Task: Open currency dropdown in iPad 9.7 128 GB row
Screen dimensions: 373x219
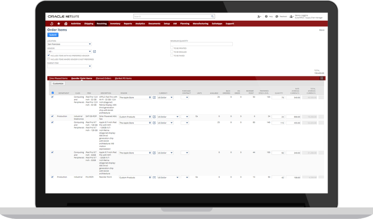Action: tap(165, 123)
